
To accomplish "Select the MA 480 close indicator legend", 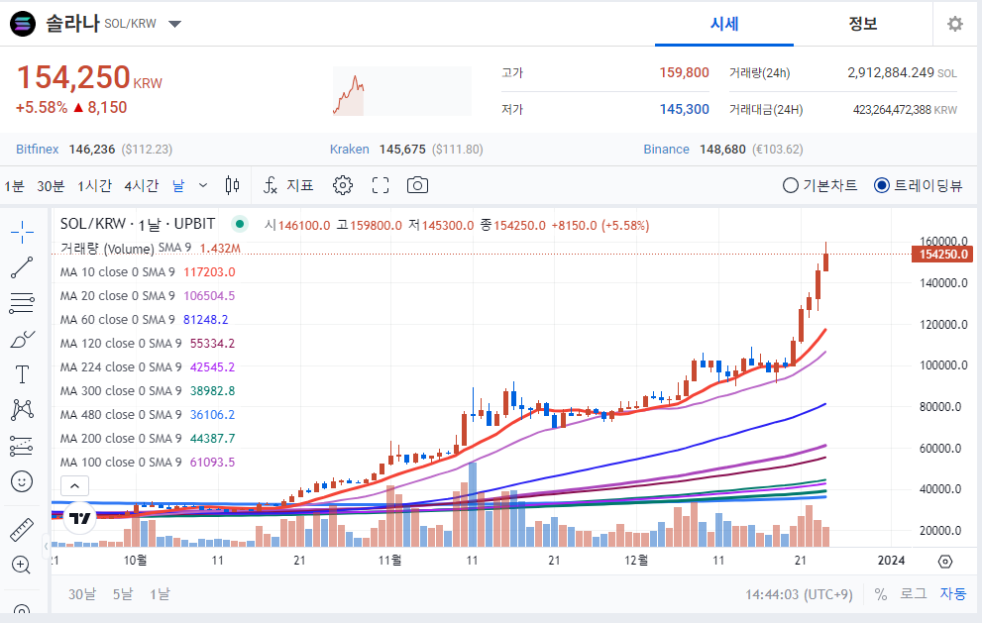I will pyautogui.click(x=148, y=414).
